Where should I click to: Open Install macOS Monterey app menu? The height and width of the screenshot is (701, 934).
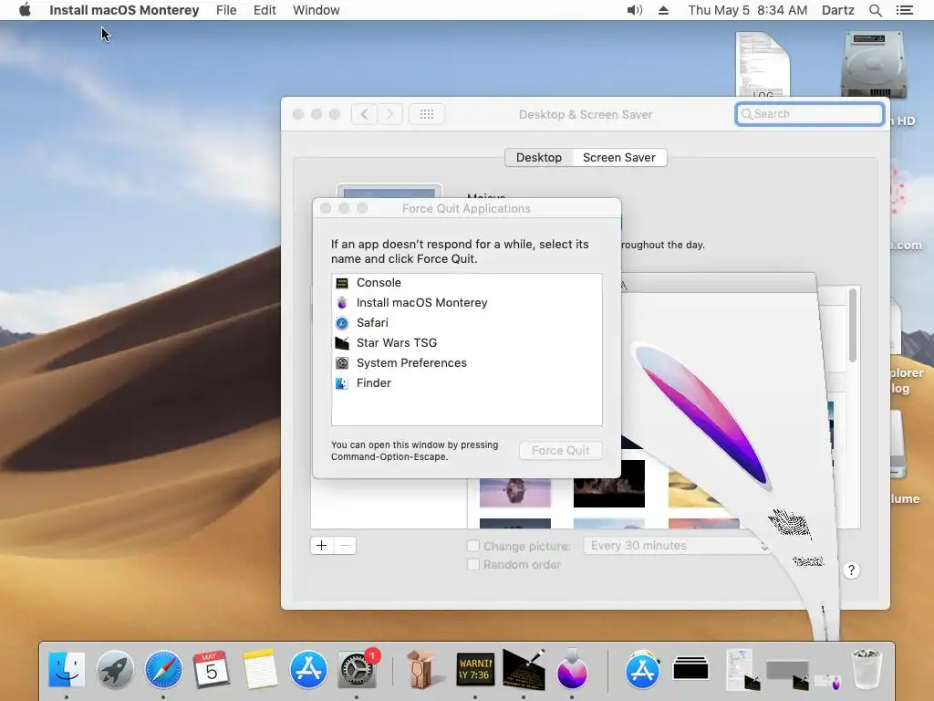click(x=124, y=10)
